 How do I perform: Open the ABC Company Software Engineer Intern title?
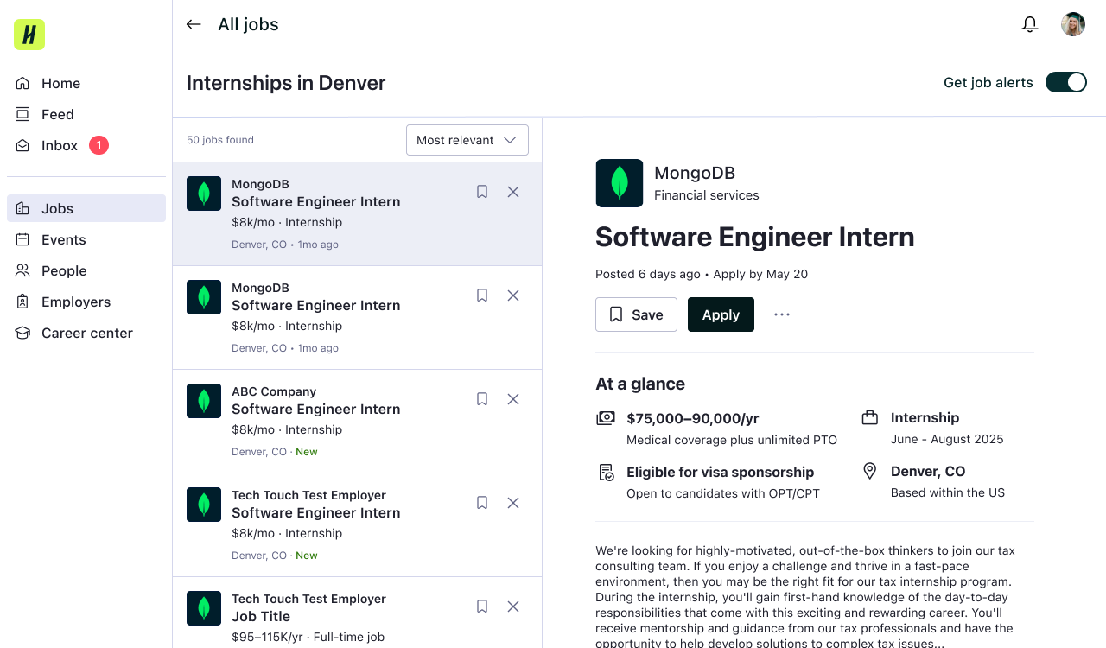pyautogui.click(x=316, y=409)
